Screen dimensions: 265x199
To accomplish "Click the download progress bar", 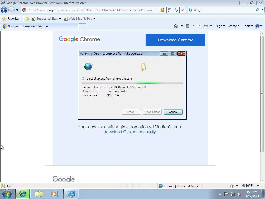I will tap(132, 83).
